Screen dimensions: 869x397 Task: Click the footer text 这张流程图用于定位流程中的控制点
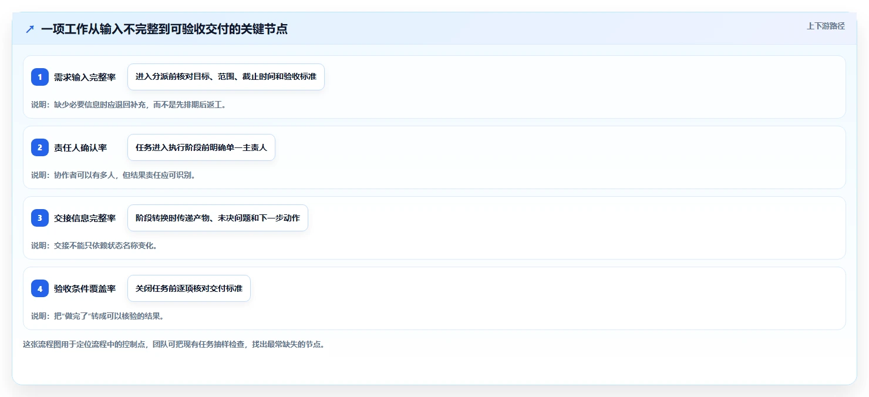click(174, 344)
